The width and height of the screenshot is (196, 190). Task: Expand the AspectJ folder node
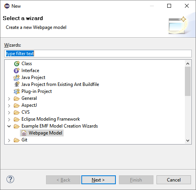pyautogui.click(x=9, y=106)
